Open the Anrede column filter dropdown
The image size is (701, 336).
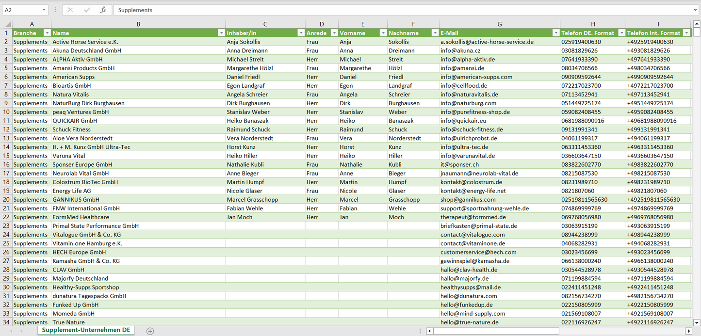[334, 33]
